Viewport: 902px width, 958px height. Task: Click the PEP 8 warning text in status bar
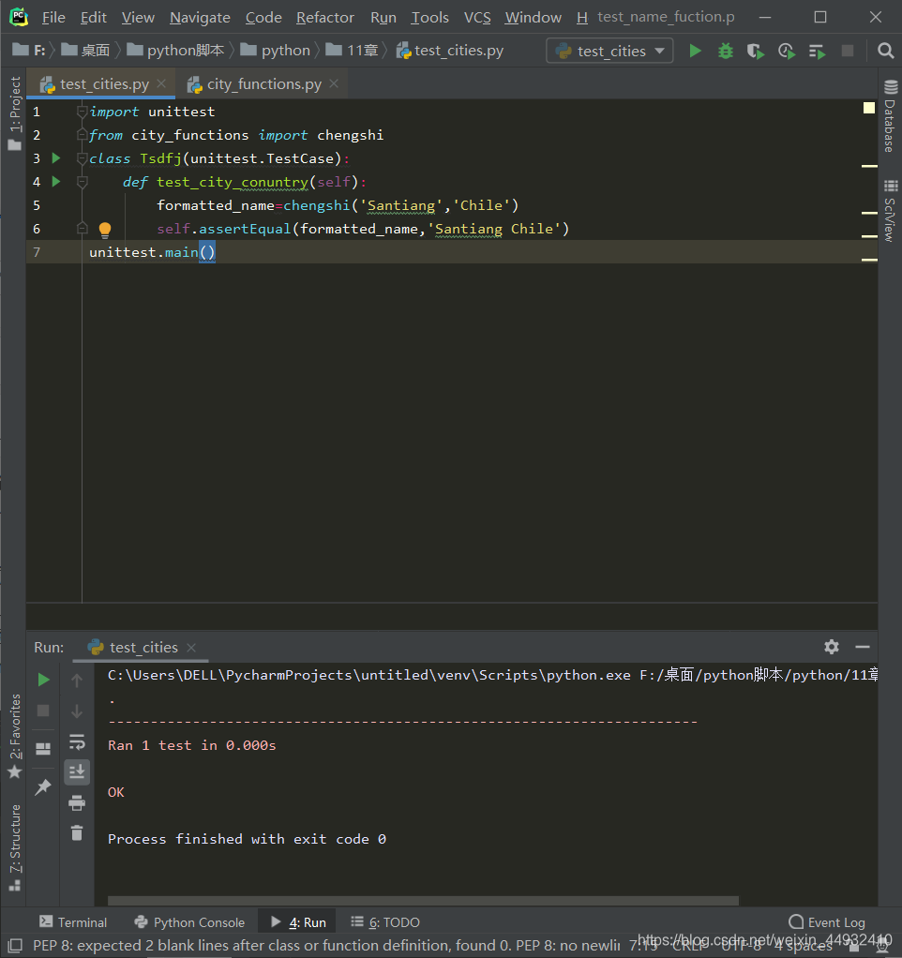coord(326,946)
